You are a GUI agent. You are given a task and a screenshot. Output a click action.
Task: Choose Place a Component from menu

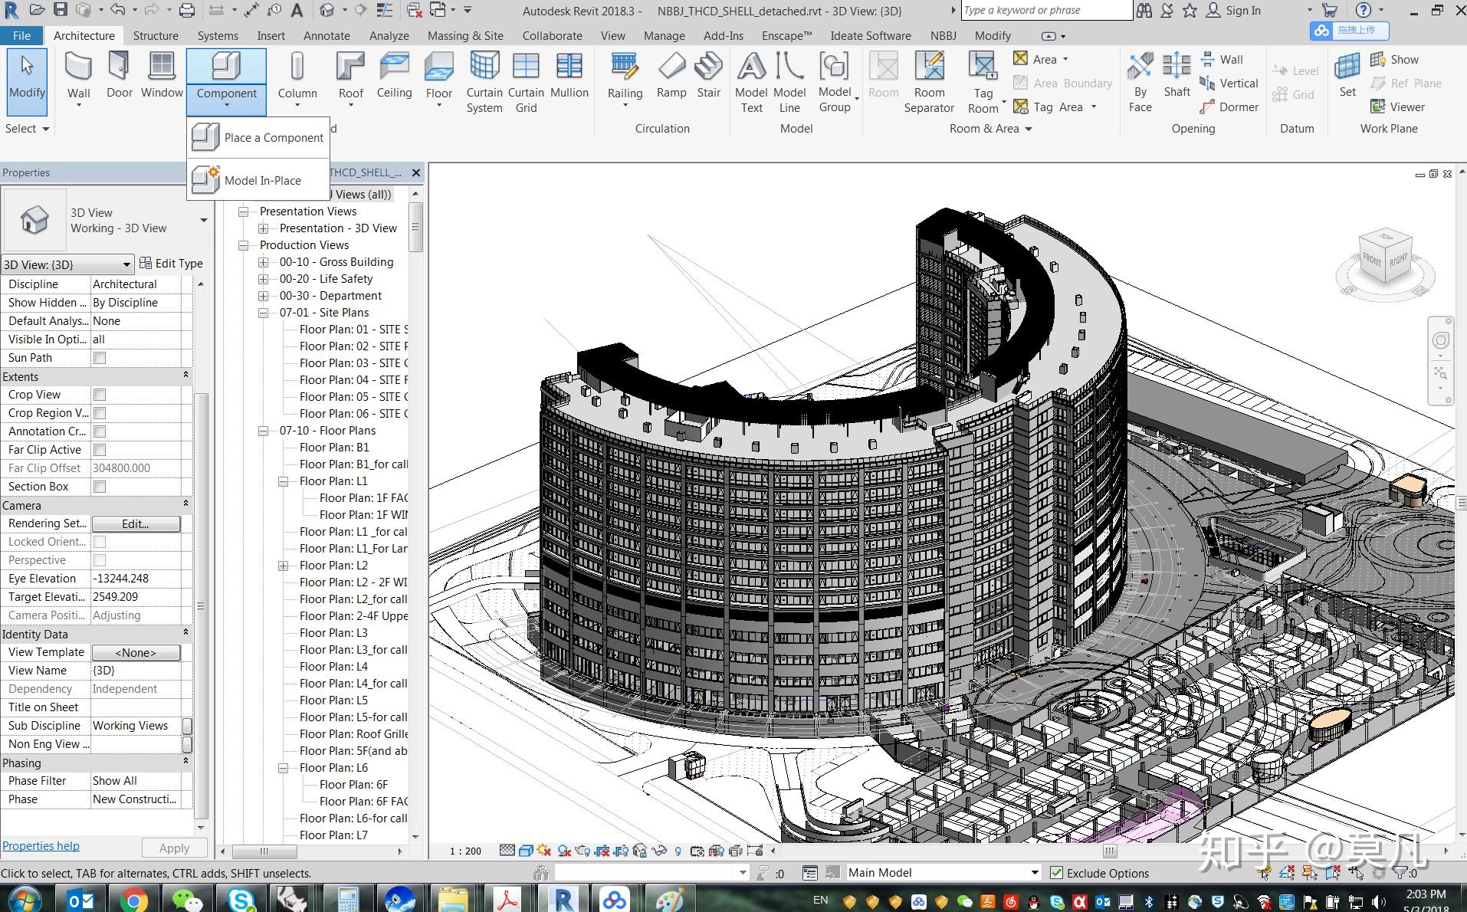258,138
